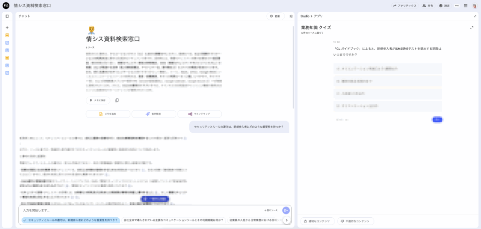Select the checked セキュリティとルールの遵守 suggestion chip

tap(70, 220)
